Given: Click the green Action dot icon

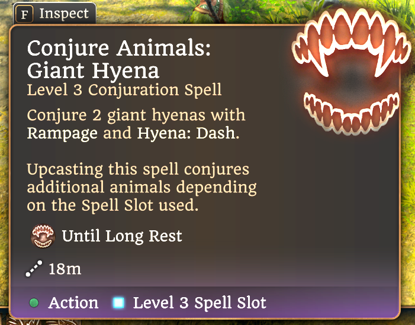Looking at the screenshot, I should click(34, 304).
